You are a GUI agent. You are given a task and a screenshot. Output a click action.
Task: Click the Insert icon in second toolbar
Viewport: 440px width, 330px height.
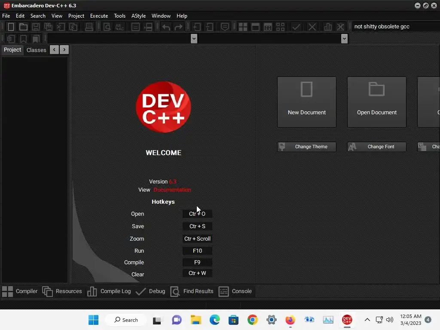(x=11, y=39)
